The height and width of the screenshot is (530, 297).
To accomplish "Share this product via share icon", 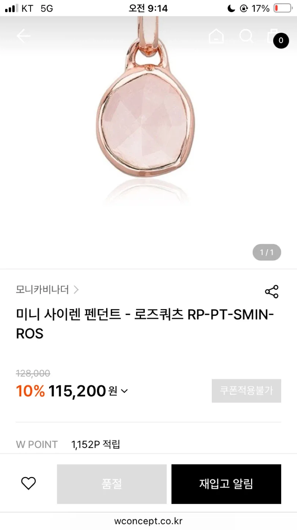I will [x=272, y=291].
